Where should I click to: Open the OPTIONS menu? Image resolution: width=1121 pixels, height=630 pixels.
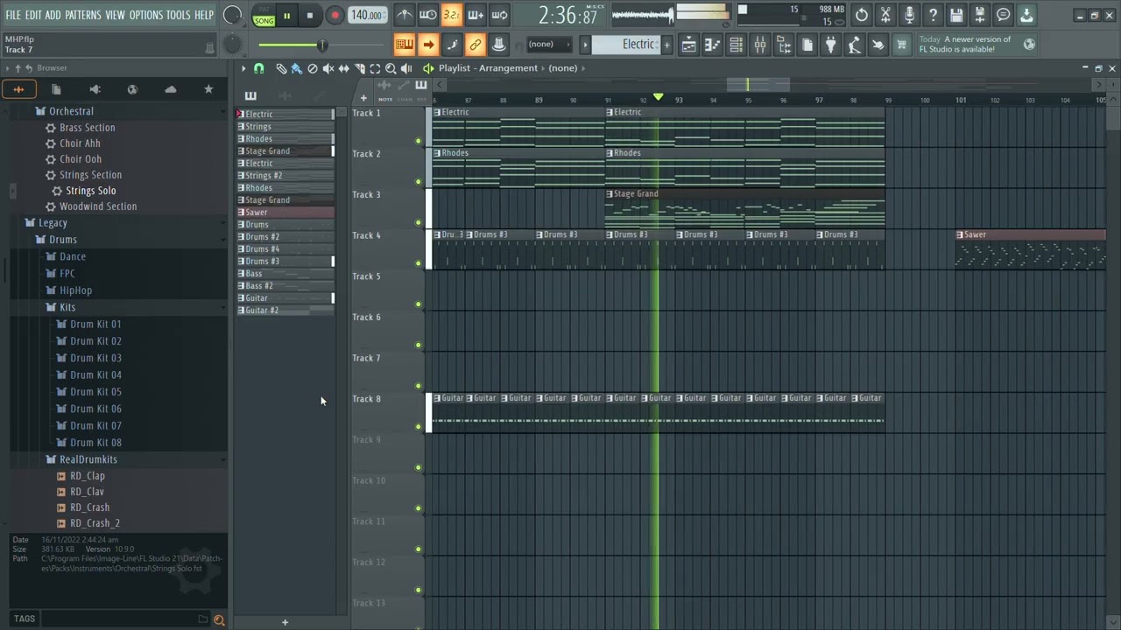click(x=146, y=15)
